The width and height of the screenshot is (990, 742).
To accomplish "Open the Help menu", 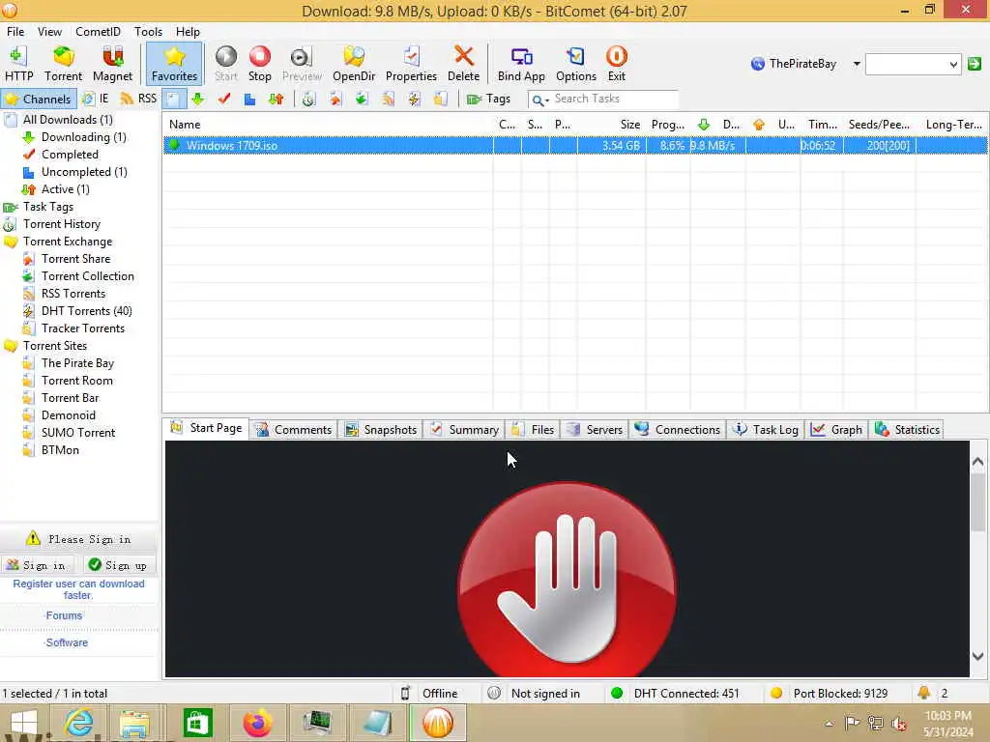I will pos(188,32).
